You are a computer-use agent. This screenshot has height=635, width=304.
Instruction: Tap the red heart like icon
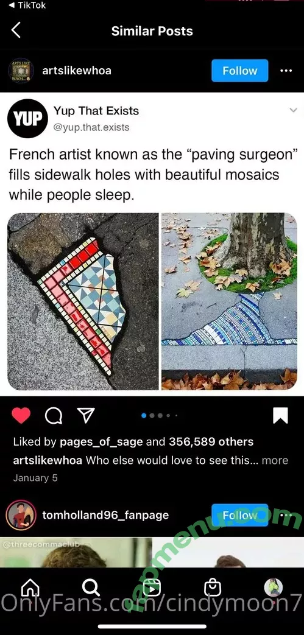(21, 415)
